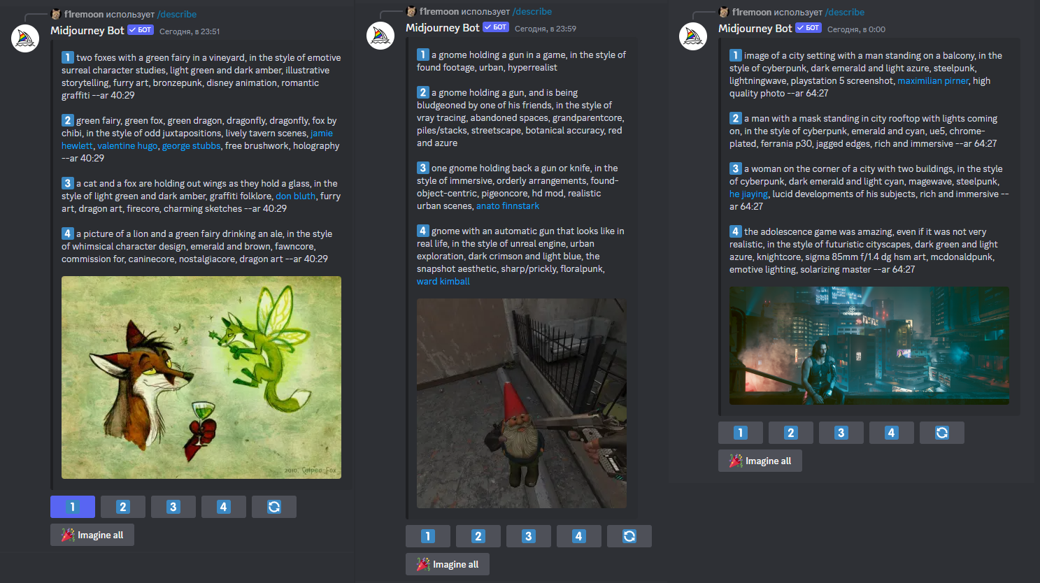Viewport: 1040px width, 583px height.
Task: Choose button 1 under the gnome image
Action: [x=428, y=536]
